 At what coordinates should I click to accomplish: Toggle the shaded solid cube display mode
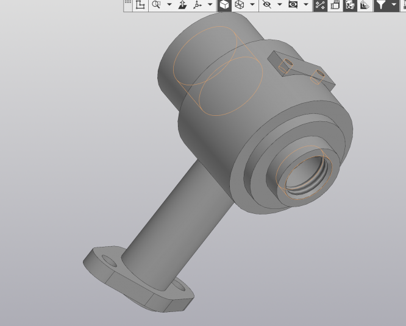pyautogui.click(x=224, y=5)
